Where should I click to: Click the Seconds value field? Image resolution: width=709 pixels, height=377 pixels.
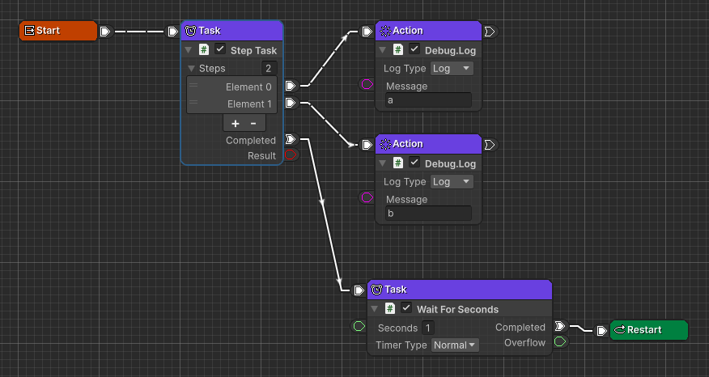pos(427,328)
